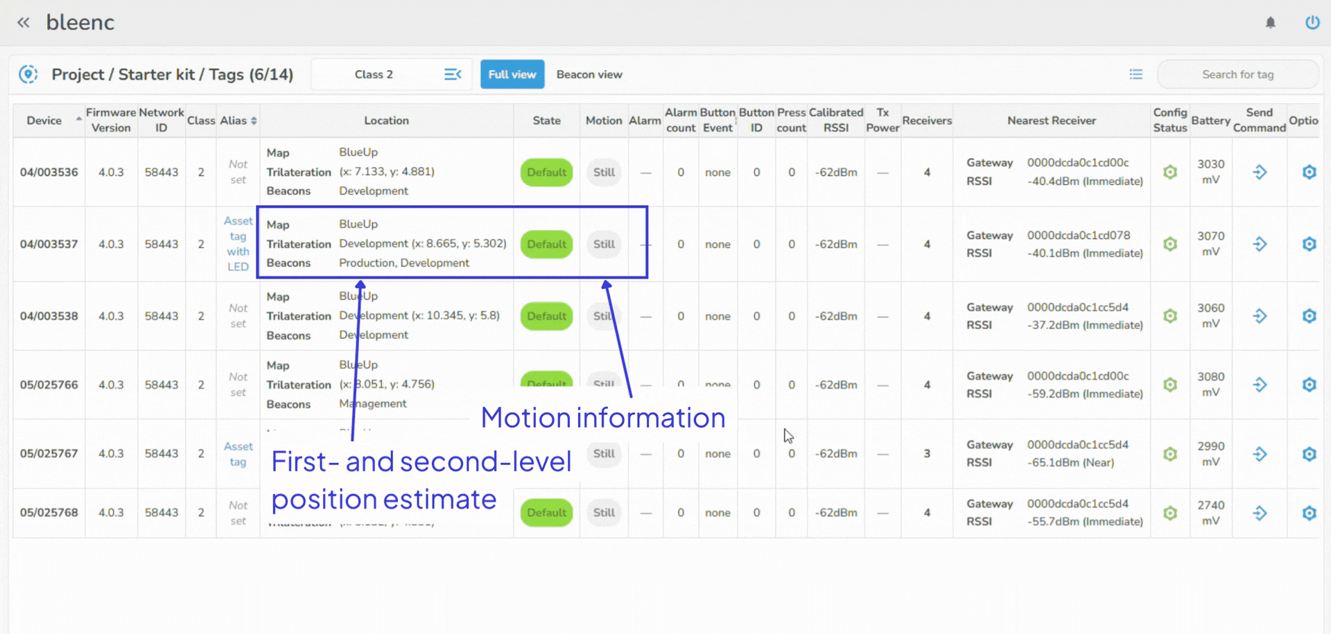
Task: Send command to device 05/025767
Action: pos(1260,454)
